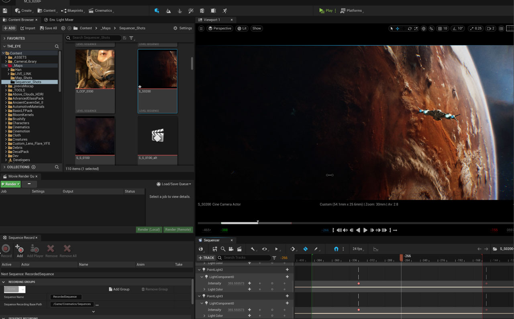The image size is (514, 319).
Task: Select the Landscape mode icon in toolbar
Action: 168,11
